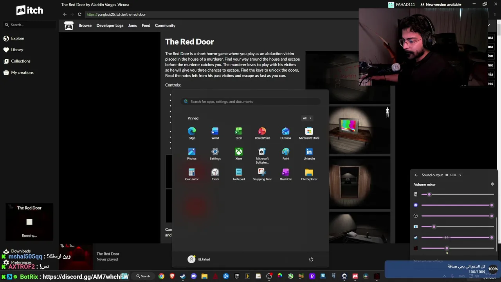Screen dimensions: 501x282
Task: Open Browse tab on itch.io
Action: click(x=85, y=25)
